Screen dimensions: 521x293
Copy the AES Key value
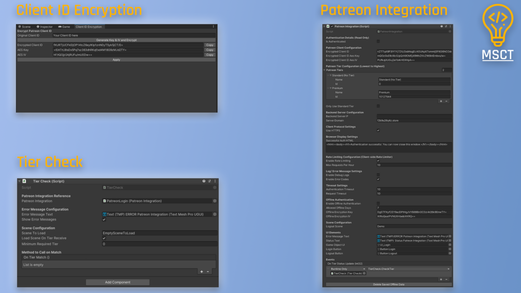[209, 50]
